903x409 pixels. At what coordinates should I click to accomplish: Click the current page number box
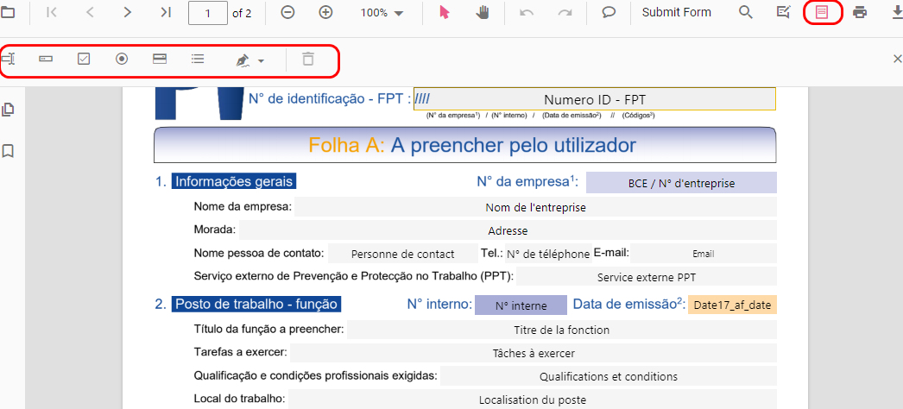point(208,13)
